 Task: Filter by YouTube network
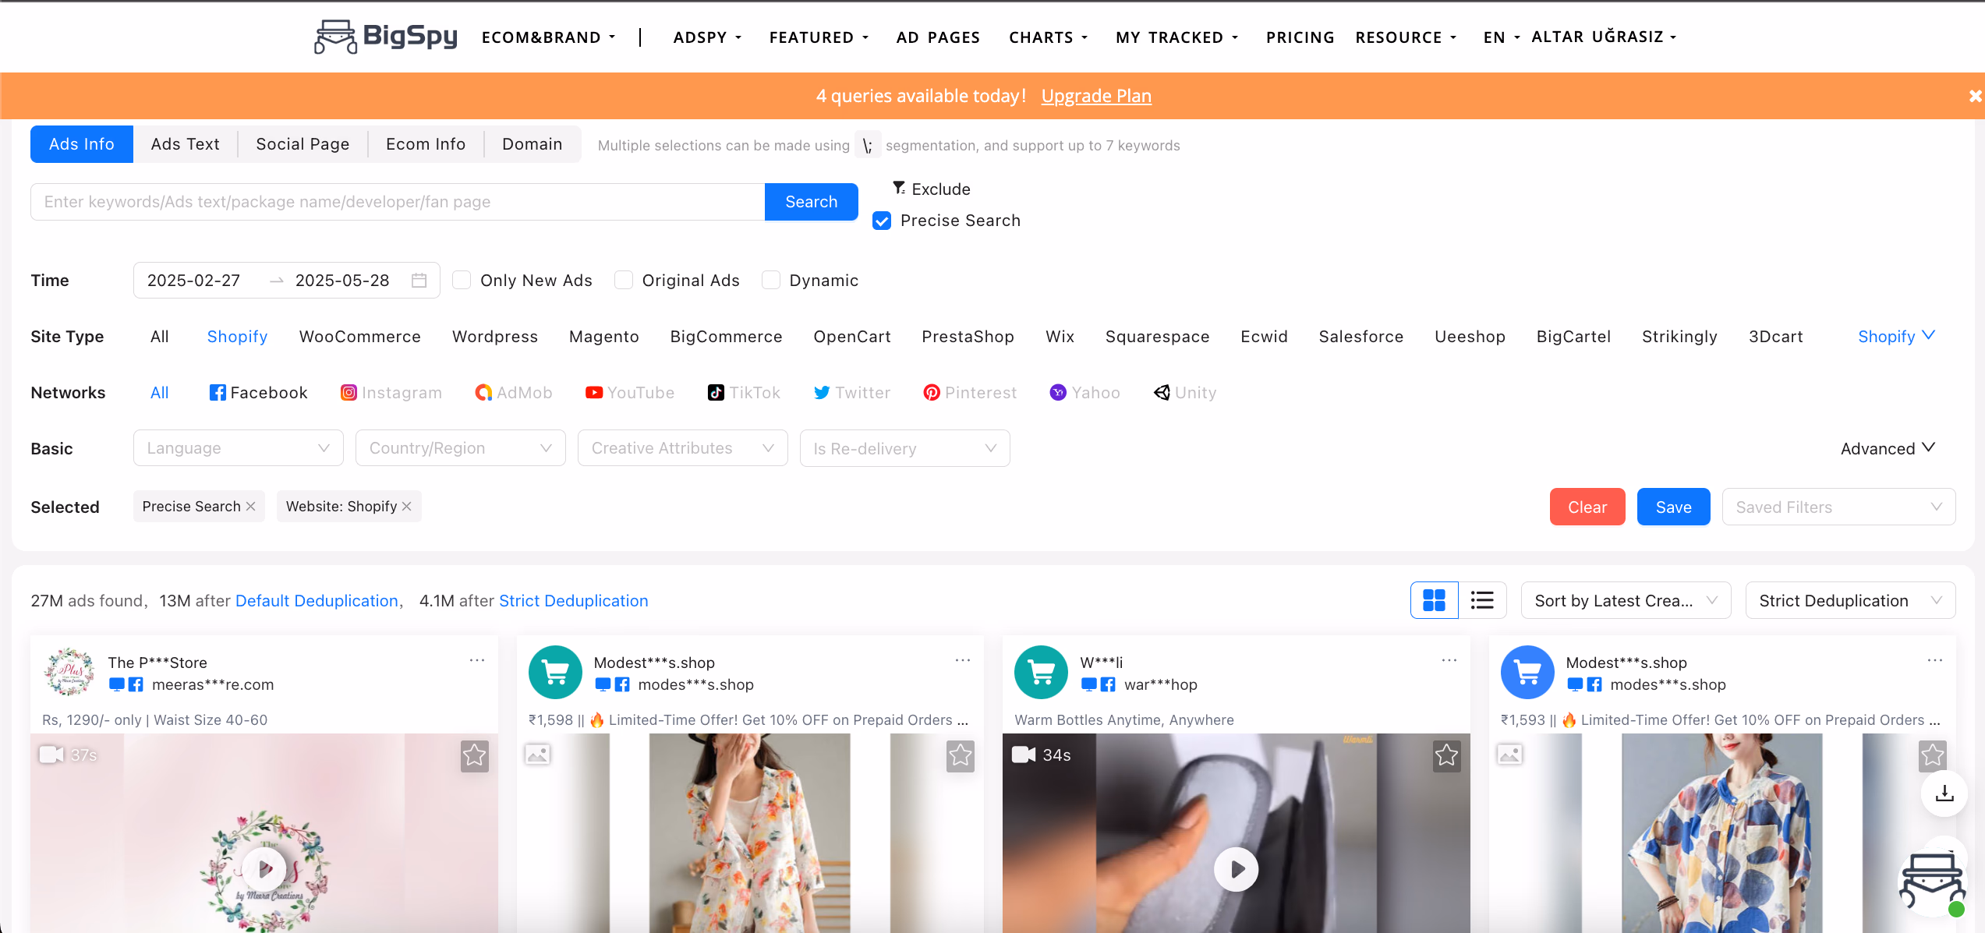630,393
